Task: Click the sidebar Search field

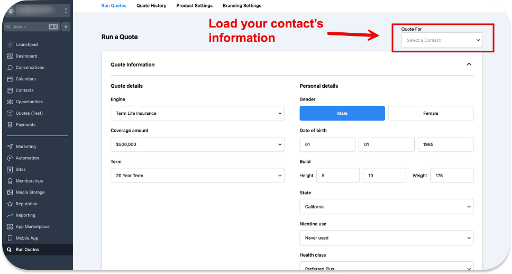Action: (32, 27)
